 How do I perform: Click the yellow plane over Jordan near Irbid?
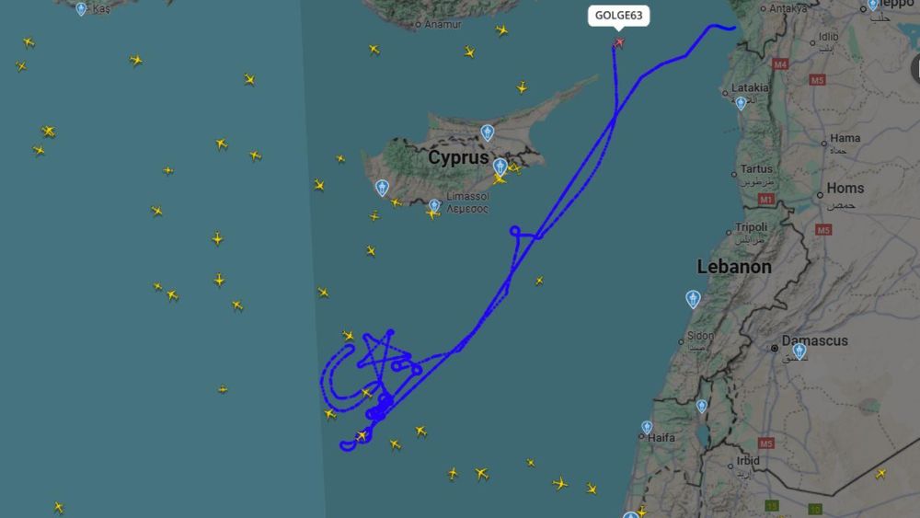(880, 474)
